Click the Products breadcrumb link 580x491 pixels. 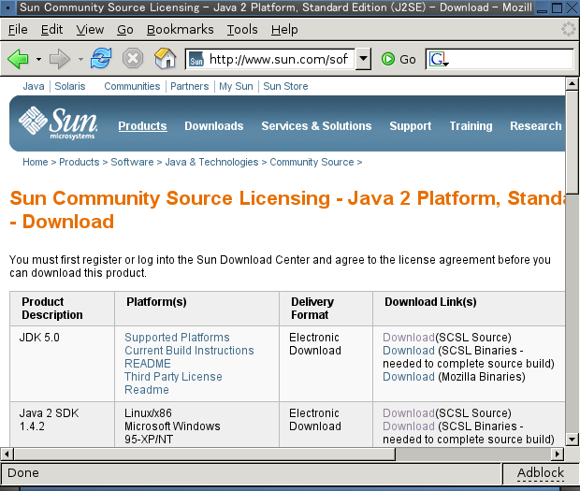80,162
